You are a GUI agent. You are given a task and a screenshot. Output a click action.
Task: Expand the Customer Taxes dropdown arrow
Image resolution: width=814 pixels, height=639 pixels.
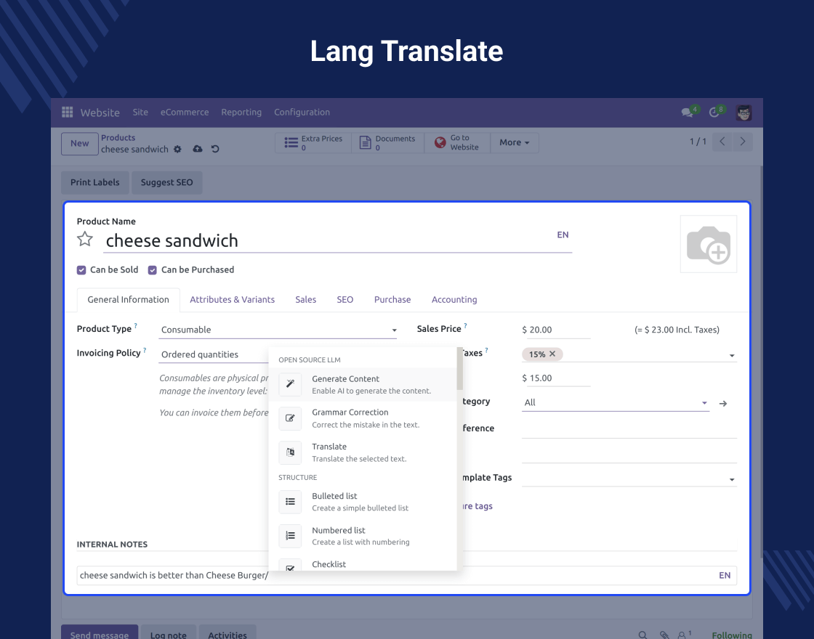[732, 355]
